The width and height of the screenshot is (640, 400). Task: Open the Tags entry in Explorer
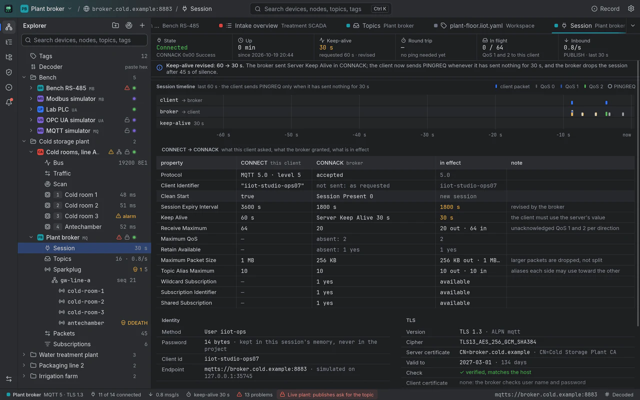[84, 56]
